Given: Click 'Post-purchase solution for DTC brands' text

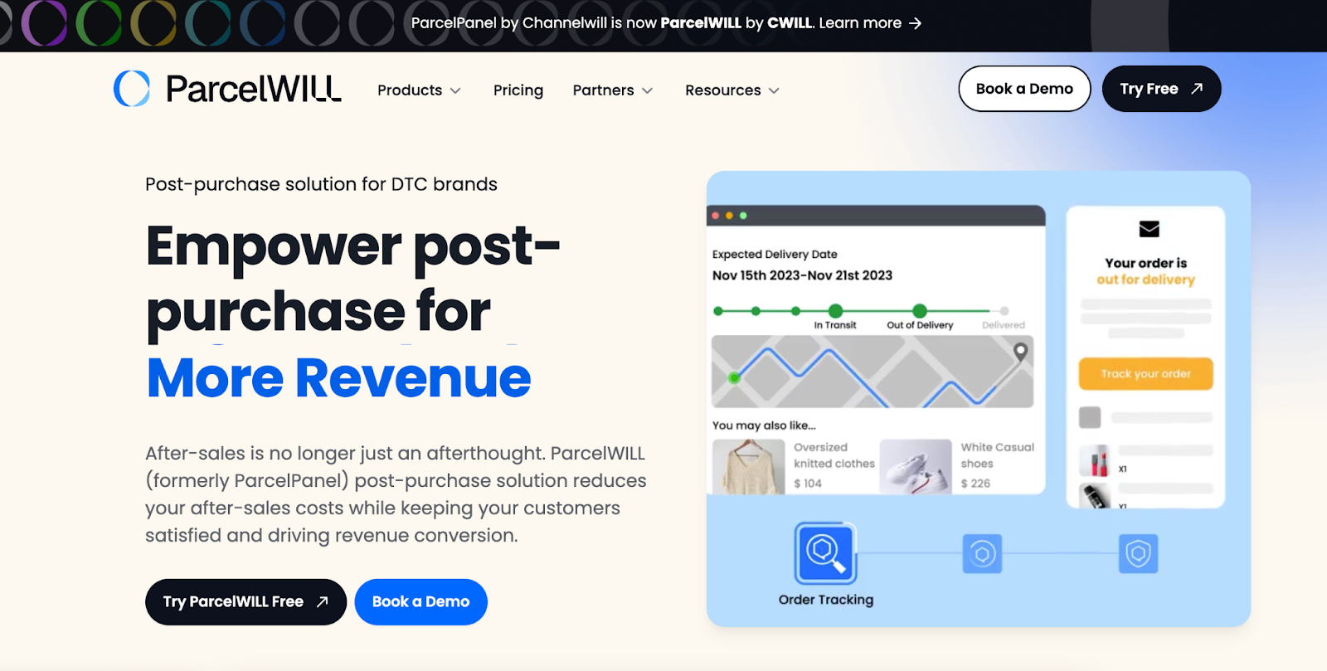Looking at the screenshot, I should tap(321, 184).
